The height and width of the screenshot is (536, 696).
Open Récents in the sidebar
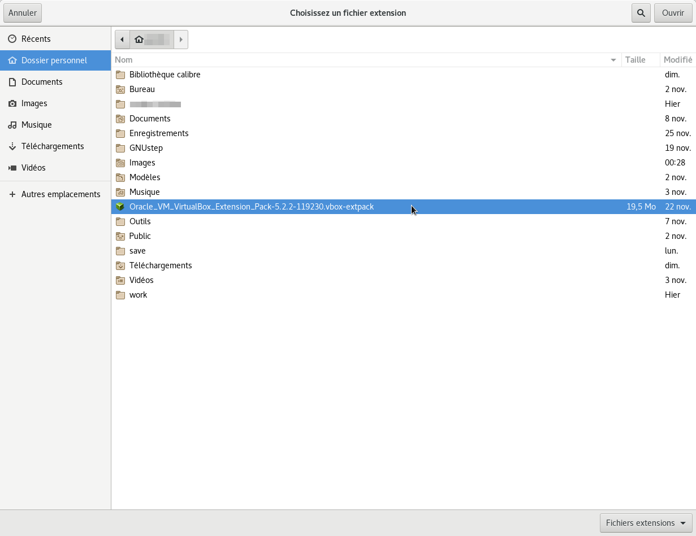coord(36,39)
